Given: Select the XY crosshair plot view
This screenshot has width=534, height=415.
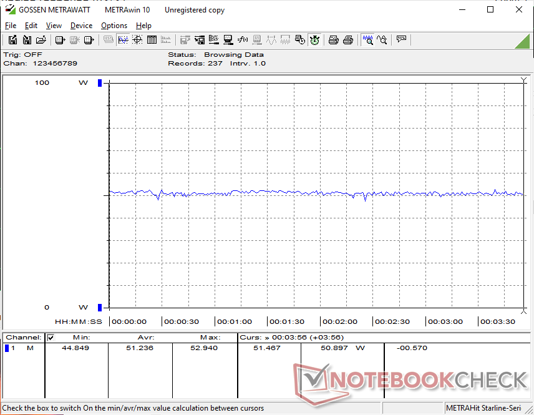Looking at the screenshot, I should click(x=137, y=40).
